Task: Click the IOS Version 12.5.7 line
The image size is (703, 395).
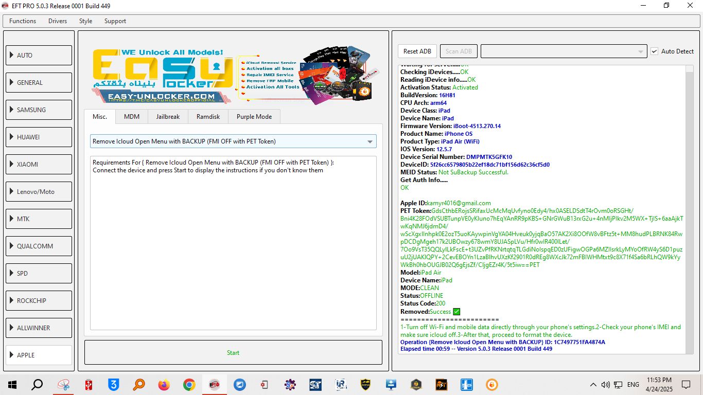Action: tap(426, 149)
